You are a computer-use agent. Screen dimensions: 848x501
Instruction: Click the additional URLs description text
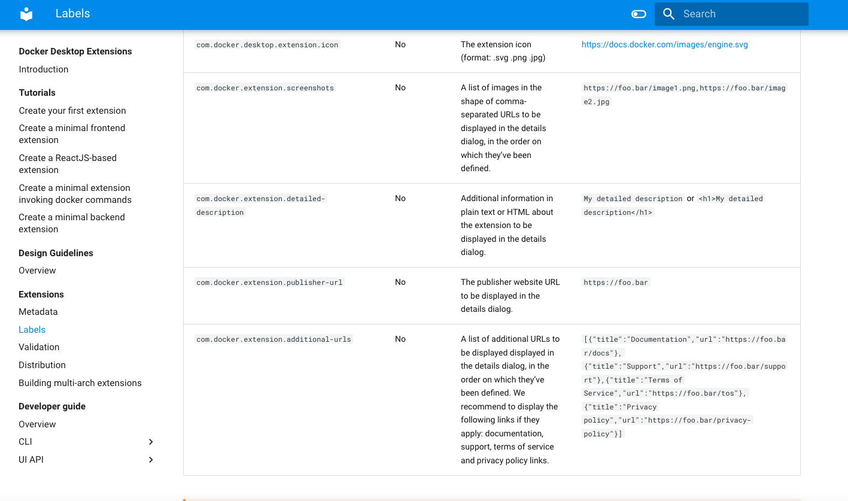click(510, 400)
